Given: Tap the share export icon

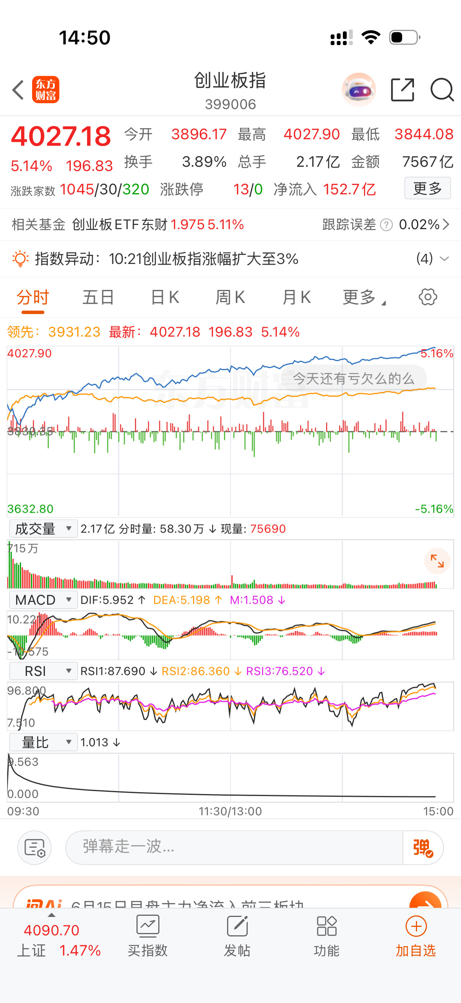Looking at the screenshot, I should (x=403, y=90).
